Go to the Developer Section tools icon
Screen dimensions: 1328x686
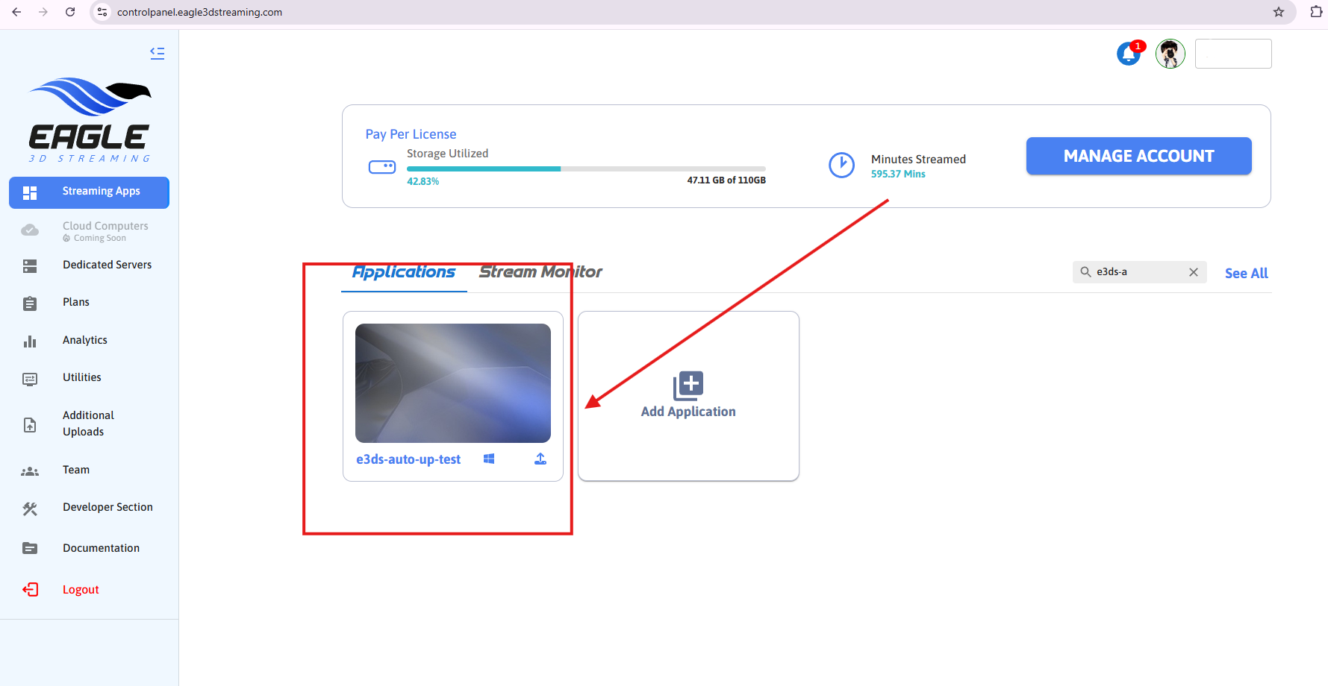(30, 509)
